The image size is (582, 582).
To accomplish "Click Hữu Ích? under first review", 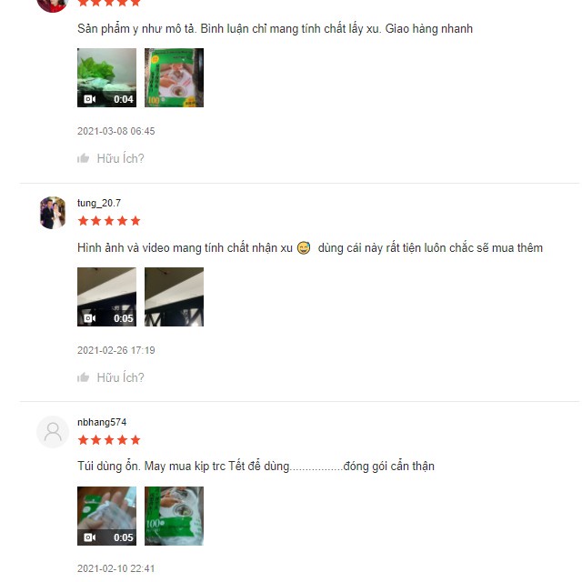I will (120, 158).
